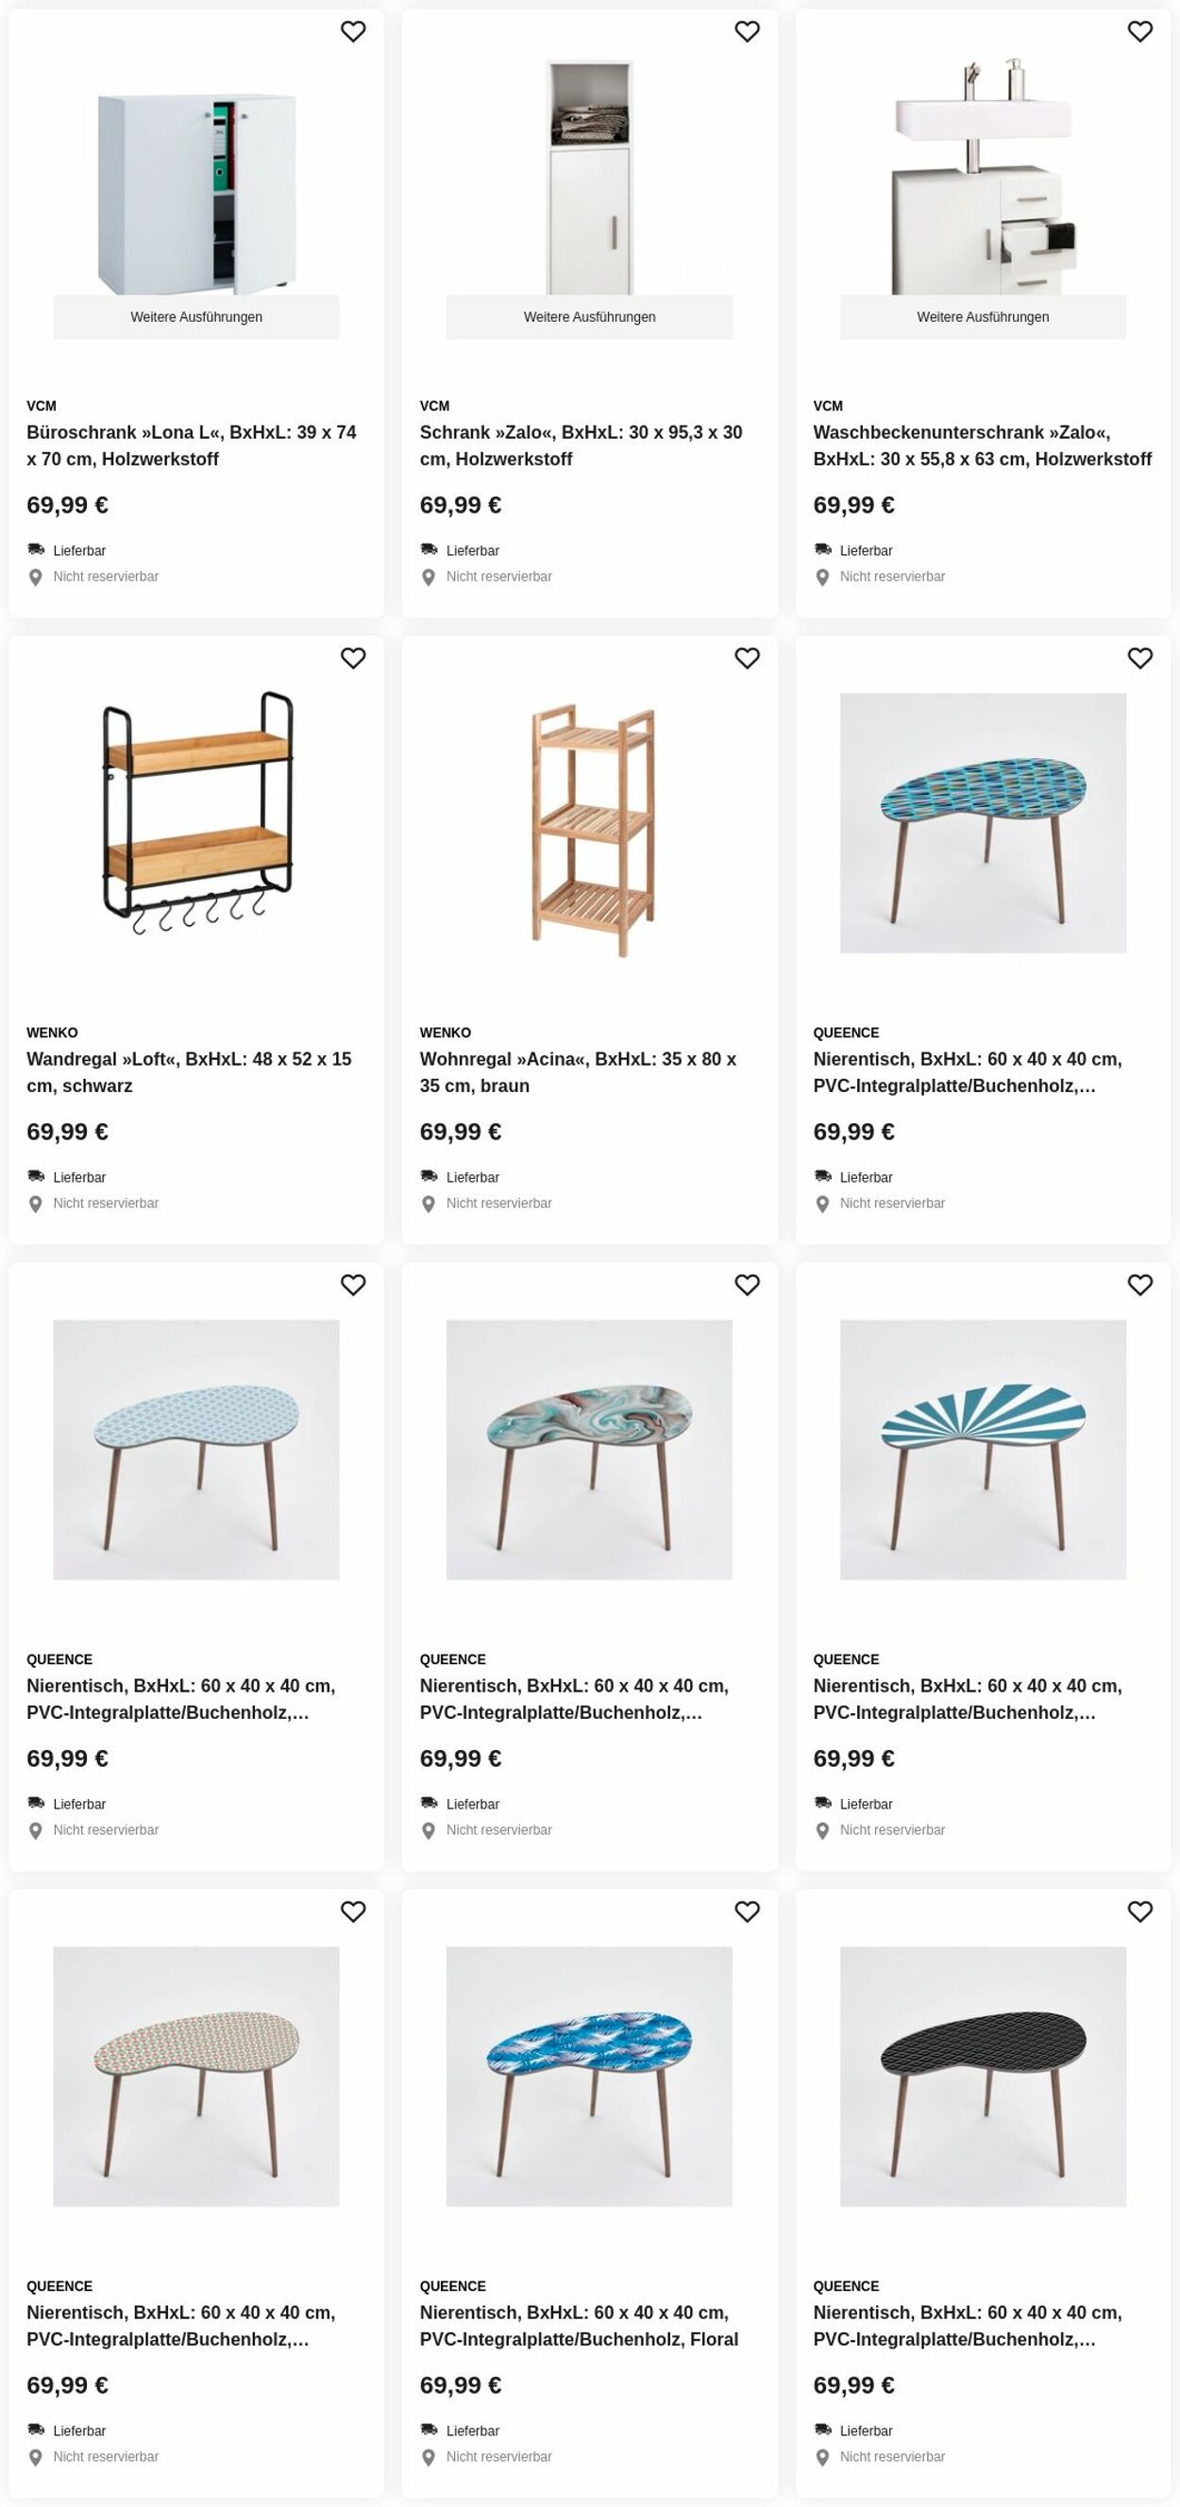Toggle wishlist for light blue Nierentisch
The width and height of the screenshot is (1180, 2507).
[352, 1286]
